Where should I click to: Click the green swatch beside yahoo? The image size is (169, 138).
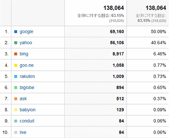[16, 43]
